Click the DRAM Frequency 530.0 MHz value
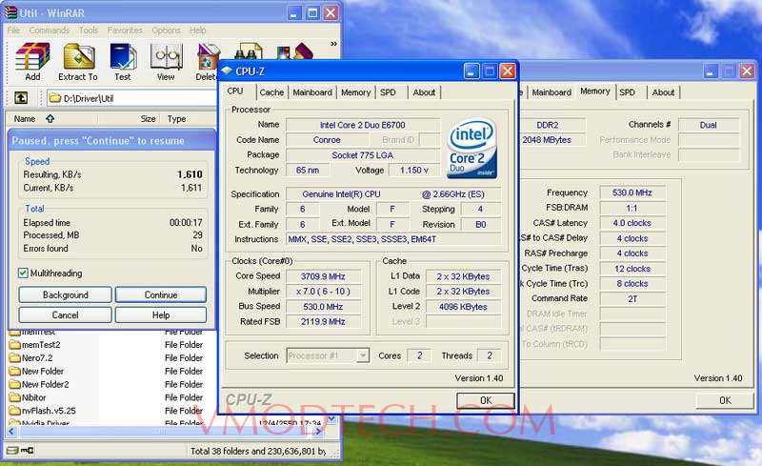The height and width of the screenshot is (466, 762). [632, 192]
